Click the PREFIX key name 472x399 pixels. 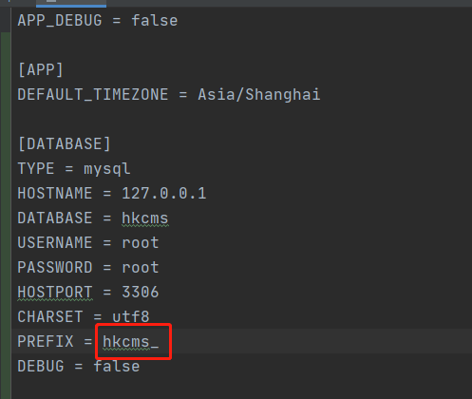[46, 341]
